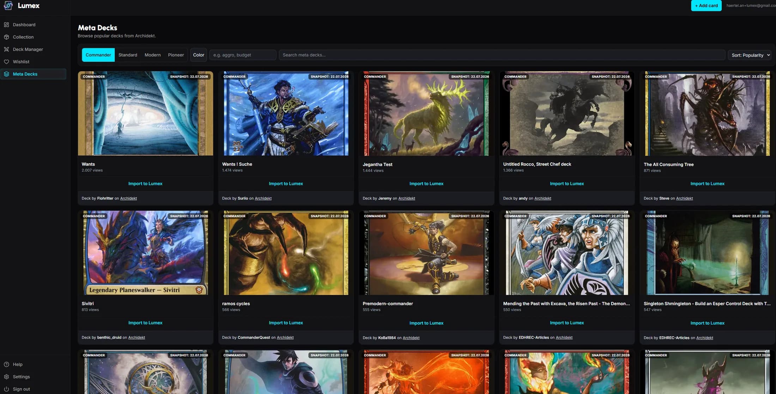Open Archidekt link for CommanderQuest's deck
The height and width of the screenshot is (394, 776).
click(x=285, y=338)
